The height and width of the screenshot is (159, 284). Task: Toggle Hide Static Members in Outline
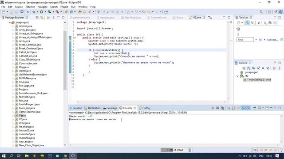pos(258,68)
